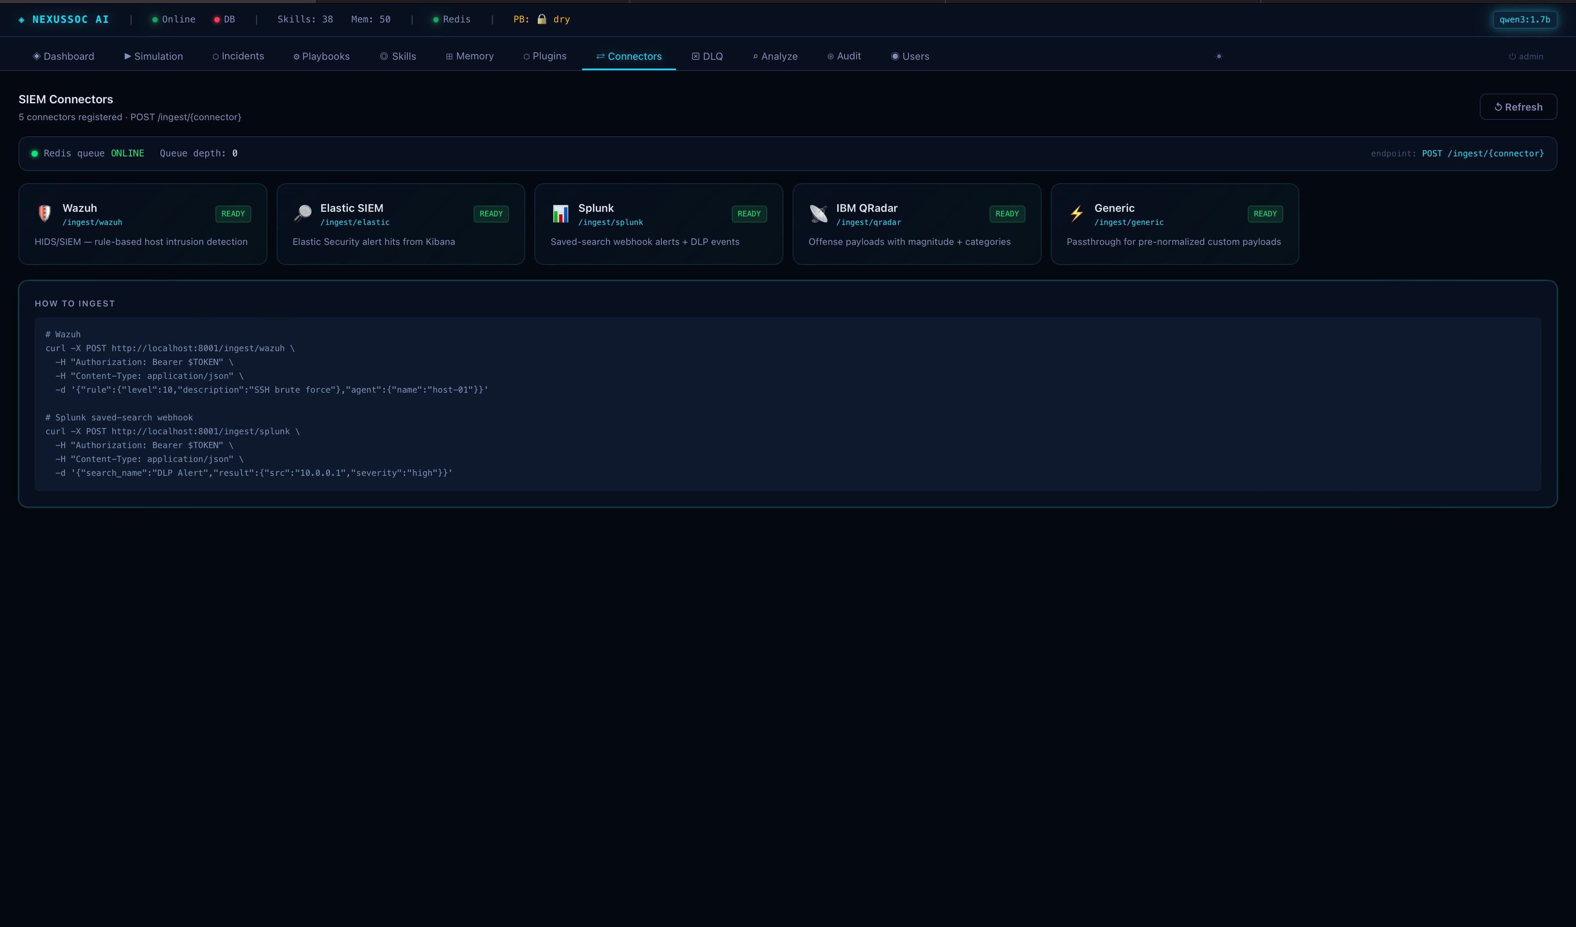Click 'Offense payloads with magnitude + categories' description
This screenshot has width=1576, height=927.
point(909,242)
